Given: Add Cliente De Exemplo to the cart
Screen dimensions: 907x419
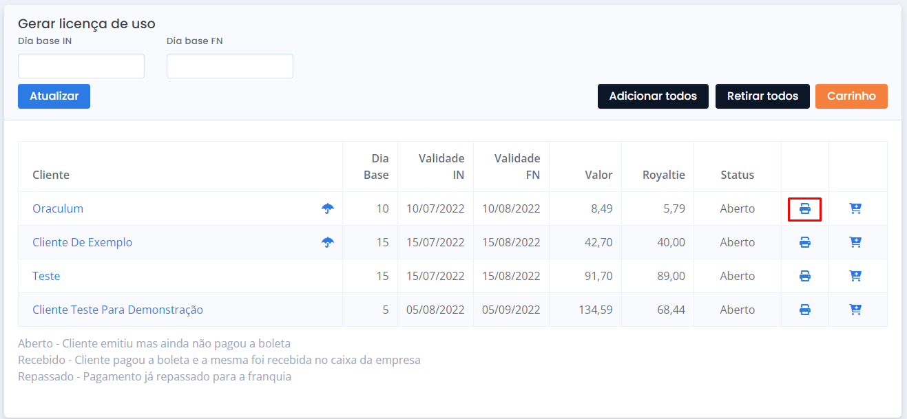Looking at the screenshot, I should tap(855, 242).
